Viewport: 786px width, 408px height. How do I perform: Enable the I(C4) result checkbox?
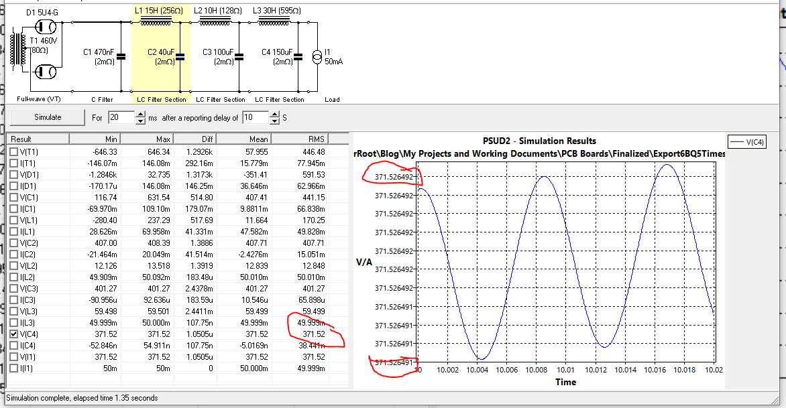[x=13, y=346]
